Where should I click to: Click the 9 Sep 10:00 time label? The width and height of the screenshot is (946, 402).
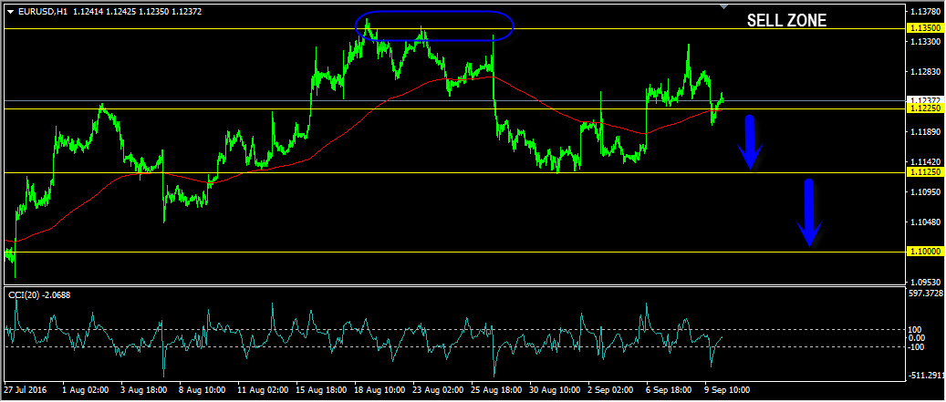click(728, 389)
